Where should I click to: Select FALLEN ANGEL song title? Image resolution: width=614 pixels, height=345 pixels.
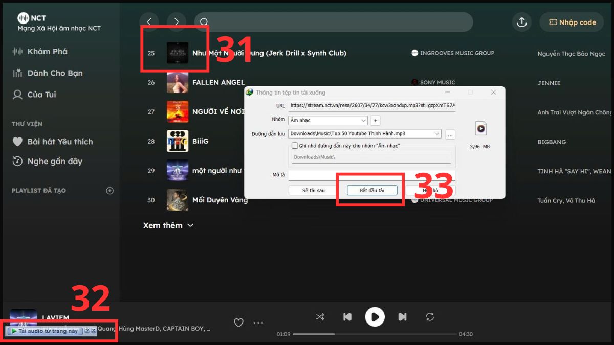(x=218, y=82)
